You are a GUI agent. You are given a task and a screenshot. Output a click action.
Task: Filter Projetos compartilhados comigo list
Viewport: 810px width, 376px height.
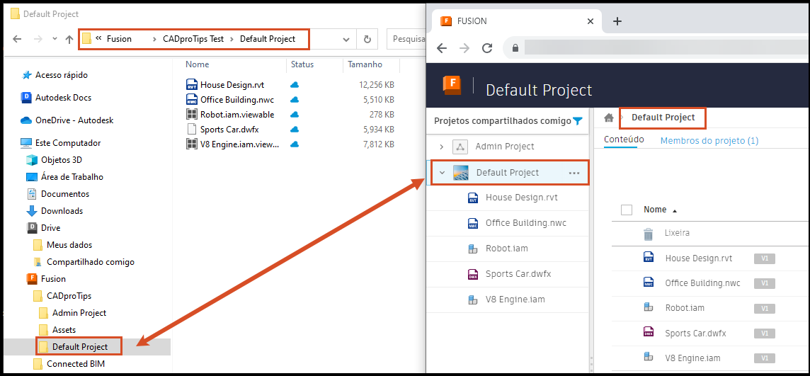578,121
